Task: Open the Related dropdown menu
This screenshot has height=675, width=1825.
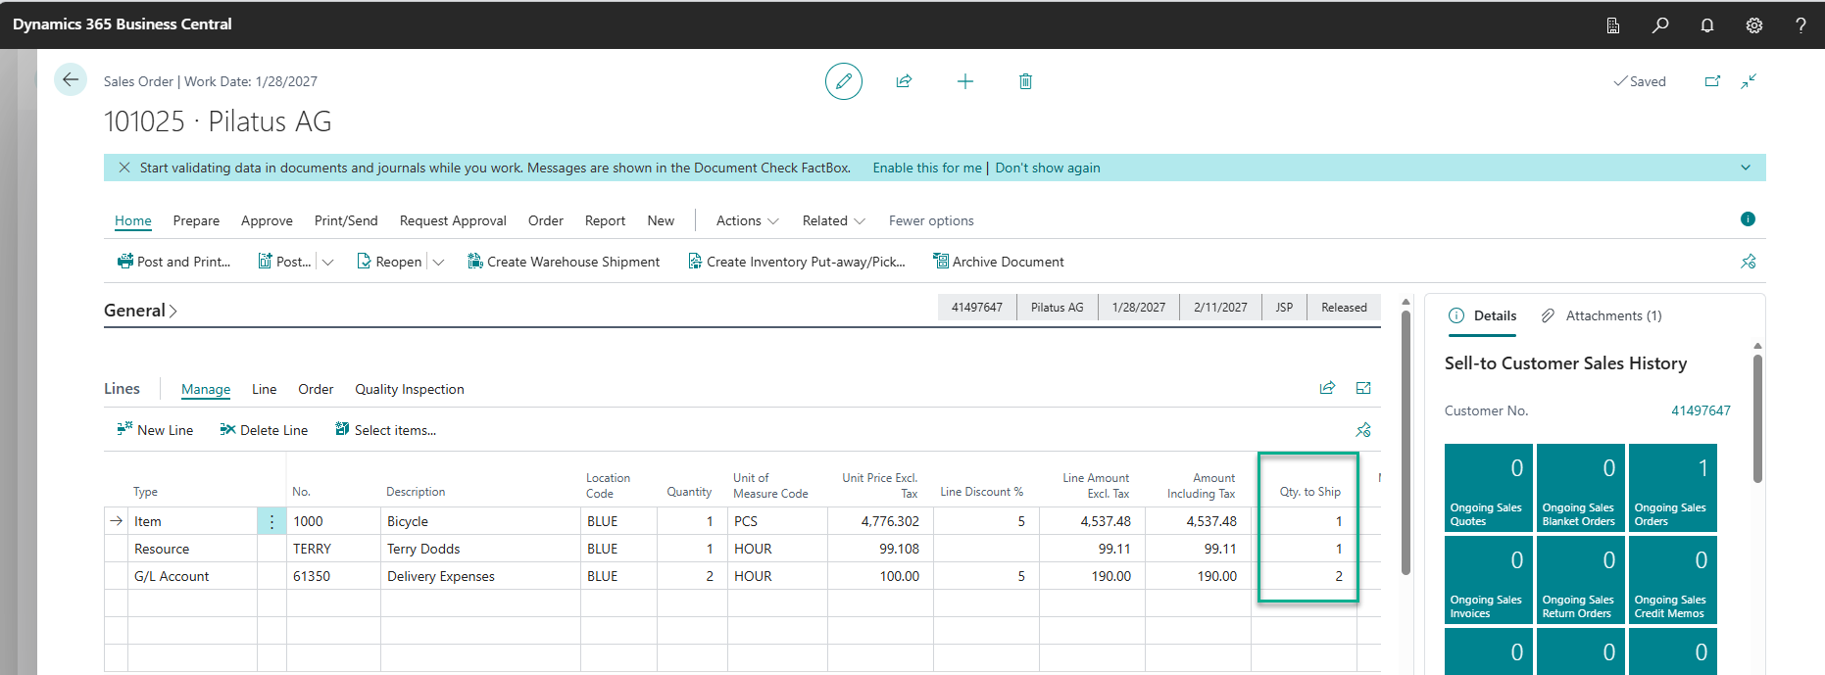Action: pyautogui.click(x=833, y=220)
